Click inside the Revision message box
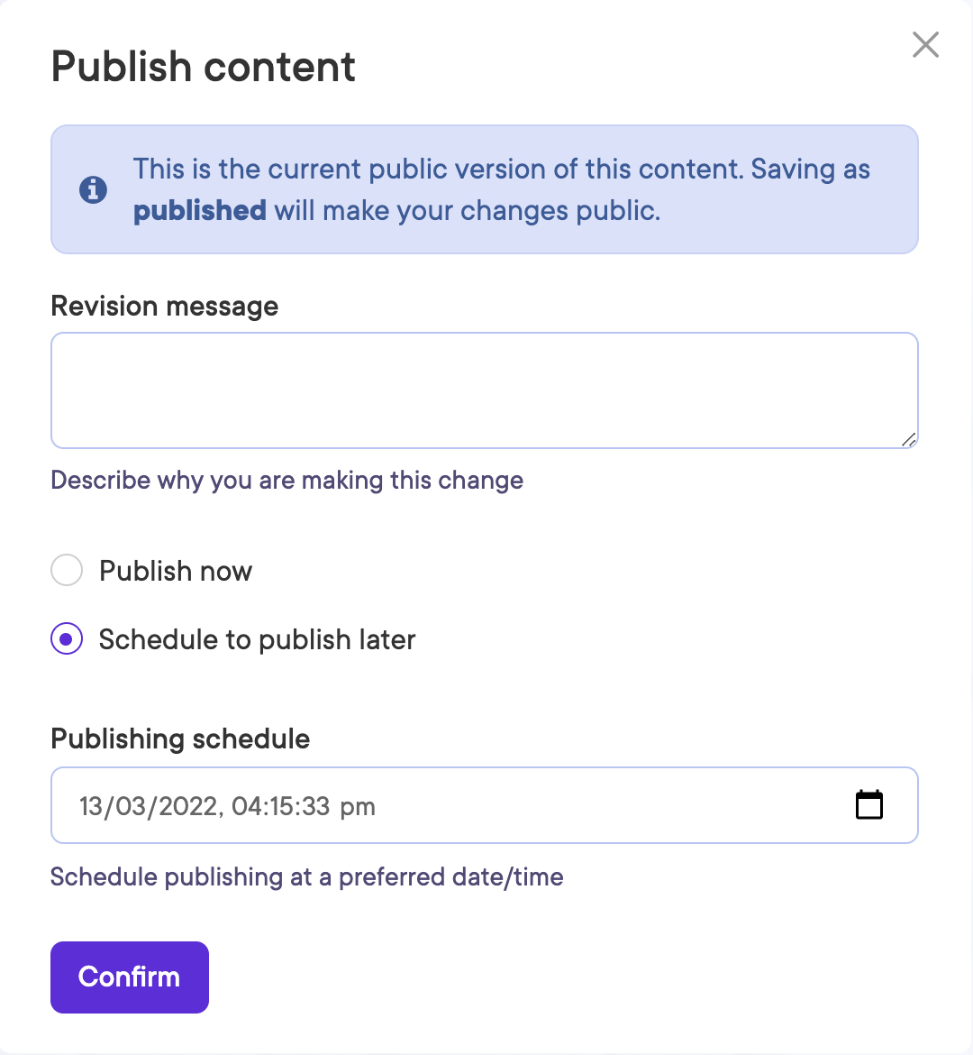Image resolution: width=973 pixels, height=1055 pixels. pyautogui.click(x=485, y=388)
